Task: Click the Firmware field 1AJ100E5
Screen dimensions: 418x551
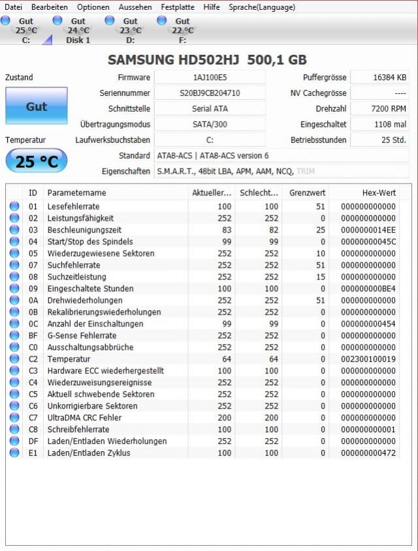Action: (210, 77)
